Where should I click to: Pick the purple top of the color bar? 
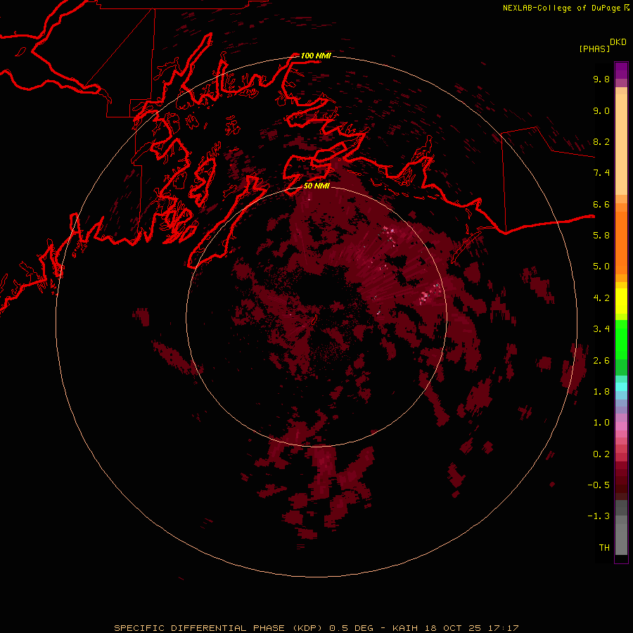(x=621, y=70)
